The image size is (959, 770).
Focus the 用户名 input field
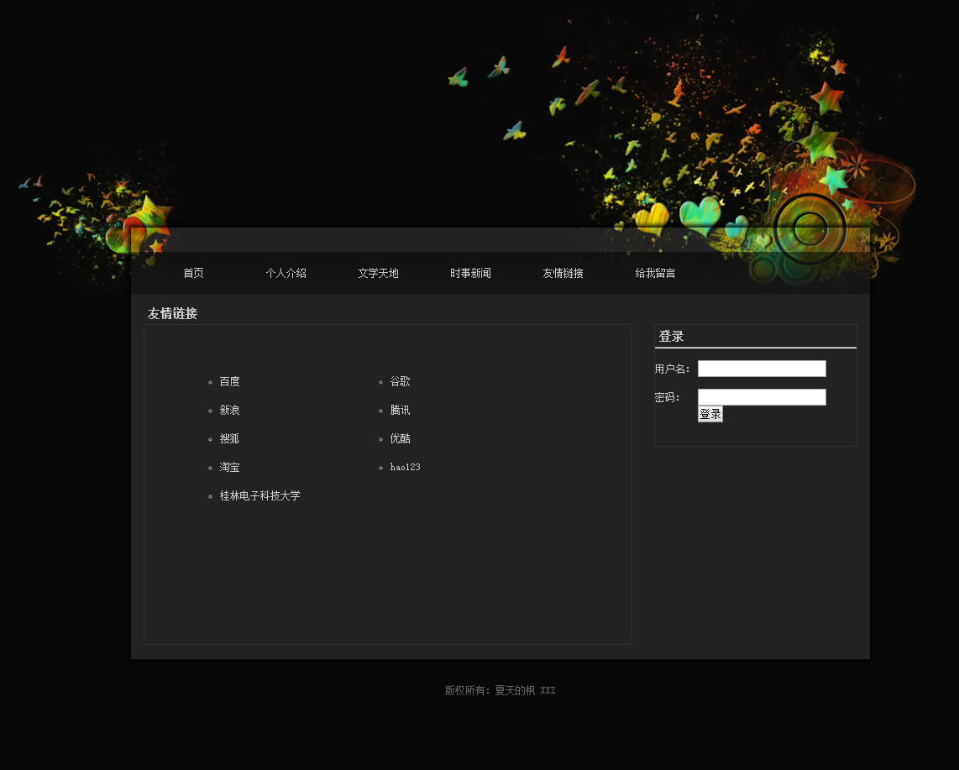762,369
